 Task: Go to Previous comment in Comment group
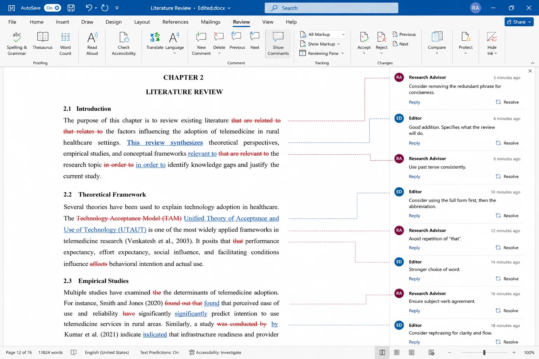coord(237,41)
